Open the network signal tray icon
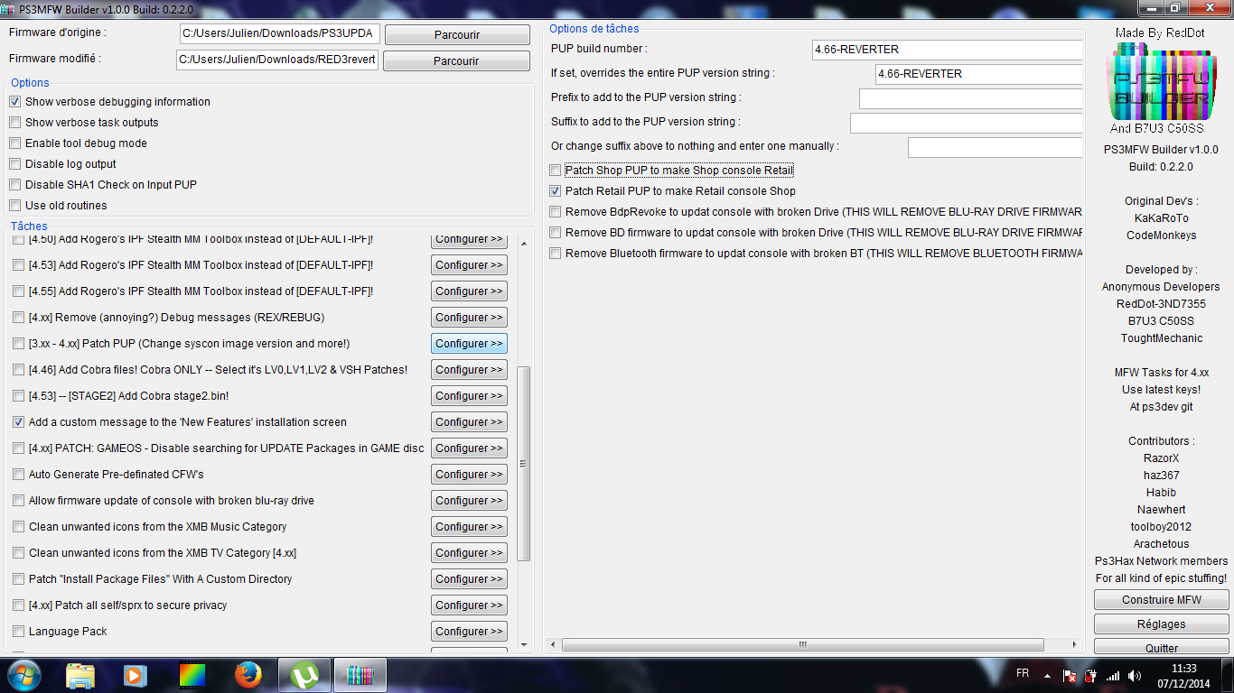The image size is (1234, 693). pos(1113,675)
